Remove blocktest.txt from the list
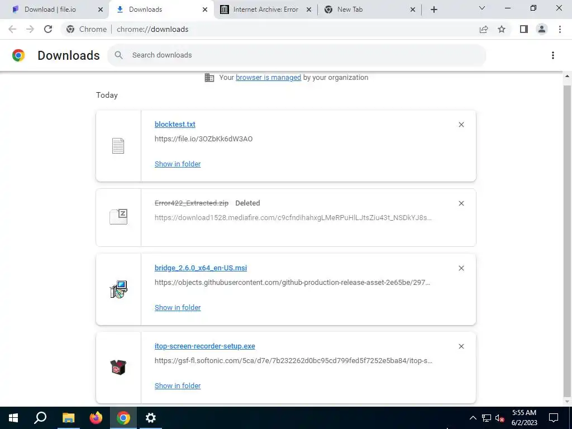 (461, 125)
